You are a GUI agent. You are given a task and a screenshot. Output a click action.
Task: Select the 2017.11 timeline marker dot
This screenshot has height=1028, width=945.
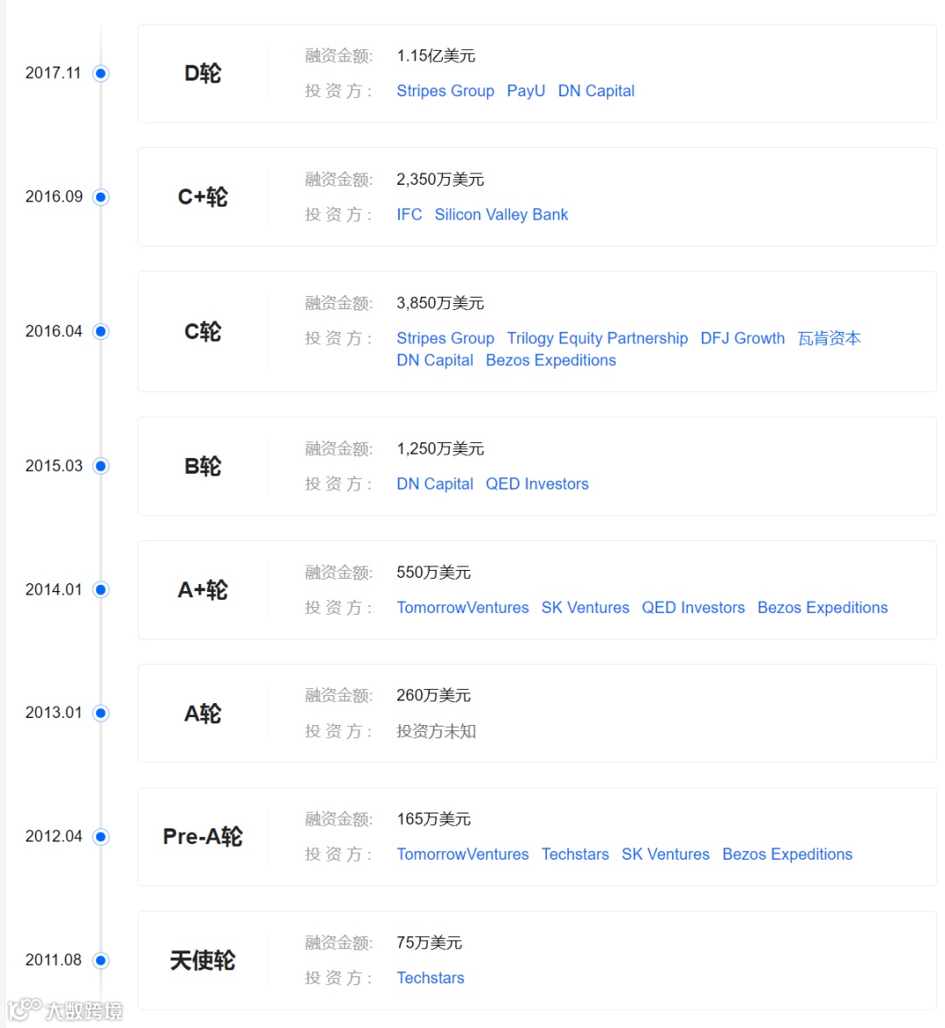pyautogui.click(x=101, y=74)
